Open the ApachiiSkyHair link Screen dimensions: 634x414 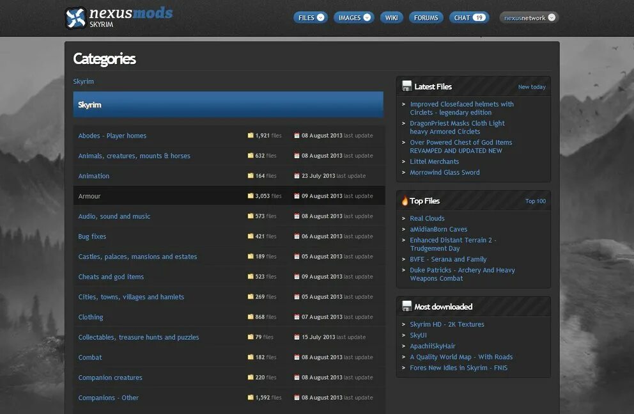(432, 346)
